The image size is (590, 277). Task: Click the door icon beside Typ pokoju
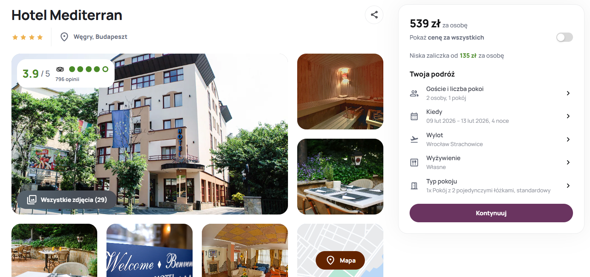[x=414, y=186]
